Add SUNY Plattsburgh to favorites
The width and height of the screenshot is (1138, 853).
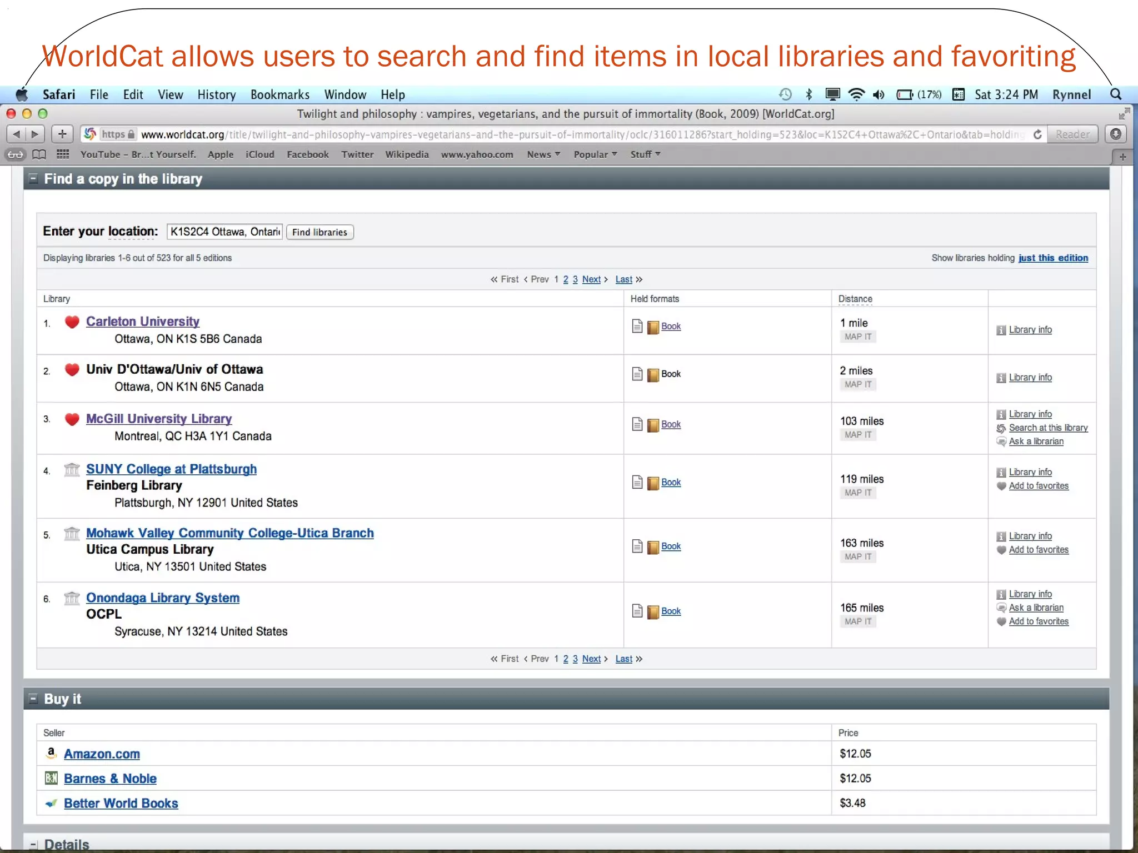tap(1038, 486)
